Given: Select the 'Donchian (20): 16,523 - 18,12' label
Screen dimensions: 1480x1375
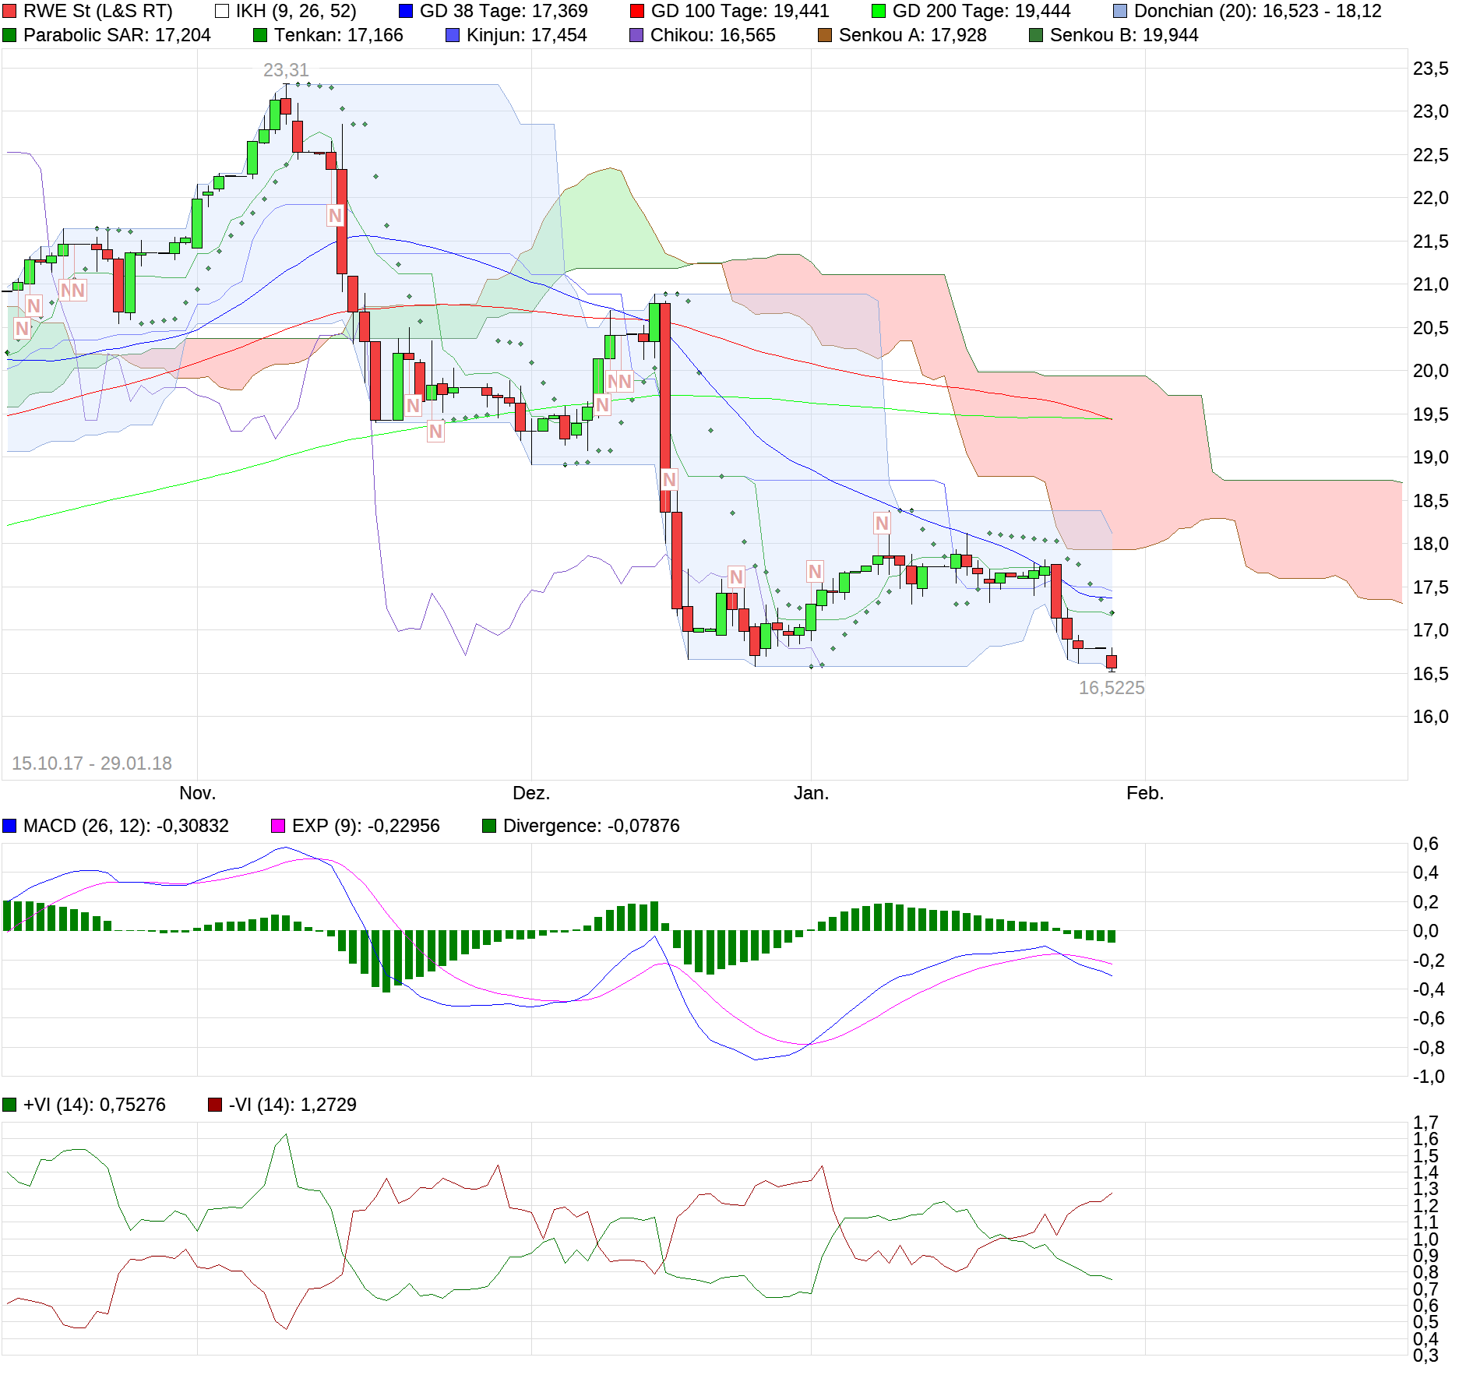Looking at the screenshot, I should (x=1258, y=11).
